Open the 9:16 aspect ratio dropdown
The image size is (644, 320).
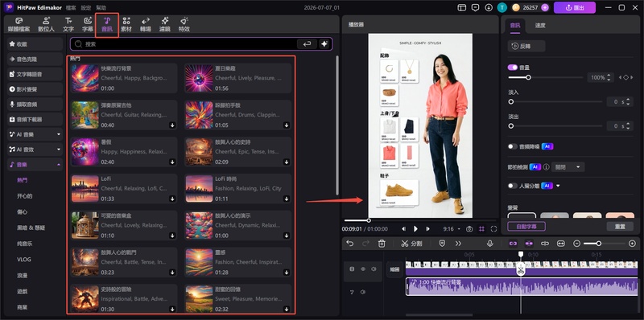tap(452, 229)
